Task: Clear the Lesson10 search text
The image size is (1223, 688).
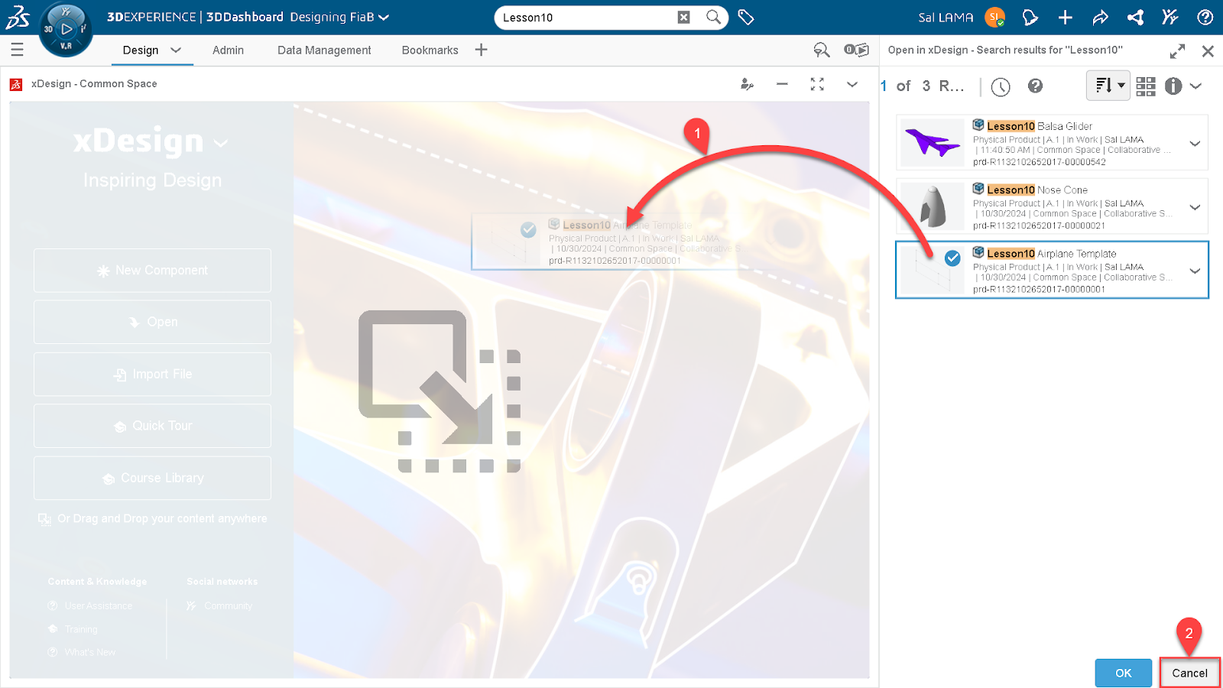Action: 683,18
